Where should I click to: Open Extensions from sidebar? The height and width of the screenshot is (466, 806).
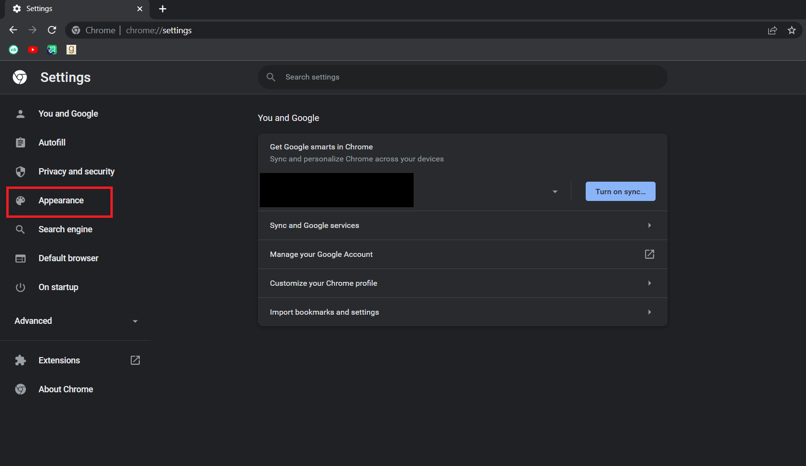point(59,360)
